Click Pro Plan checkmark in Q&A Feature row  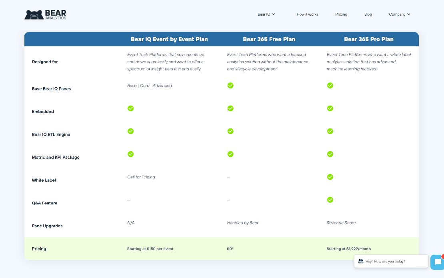pos(330,200)
